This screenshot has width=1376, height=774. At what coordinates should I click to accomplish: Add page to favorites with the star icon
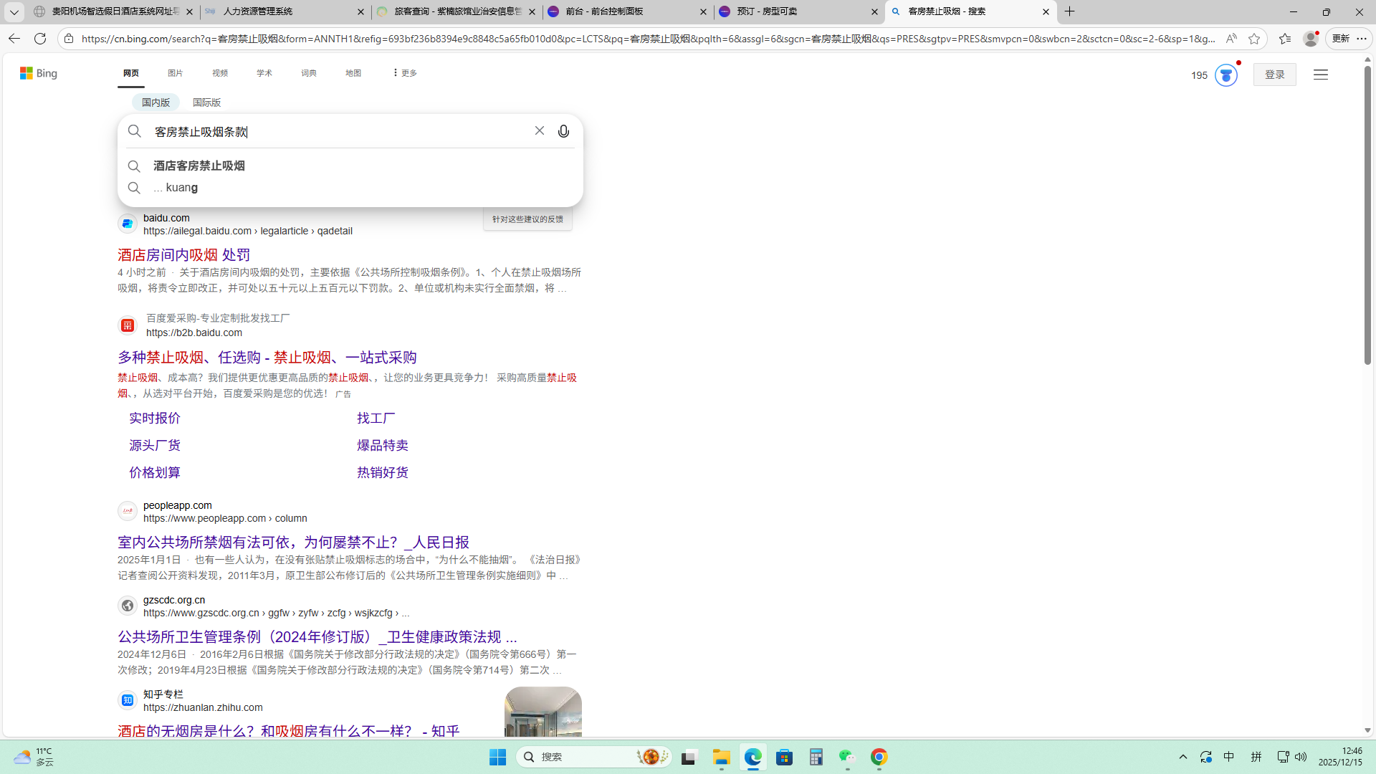pyautogui.click(x=1253, y=39)
